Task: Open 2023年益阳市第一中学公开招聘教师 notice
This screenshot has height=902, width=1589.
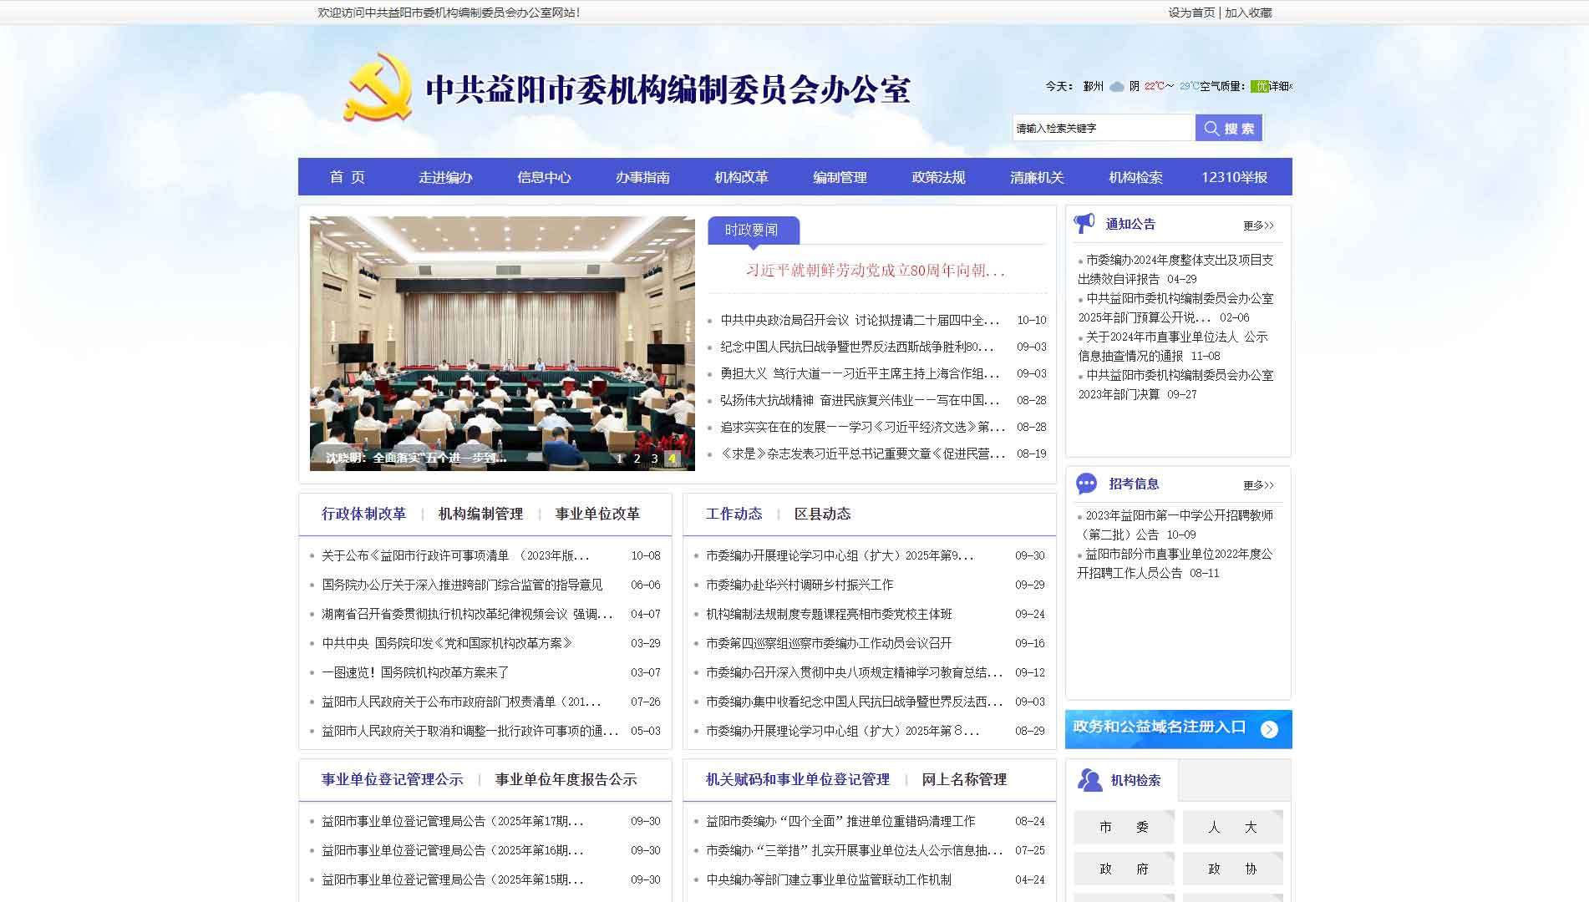Action: tap(1175, 524)
